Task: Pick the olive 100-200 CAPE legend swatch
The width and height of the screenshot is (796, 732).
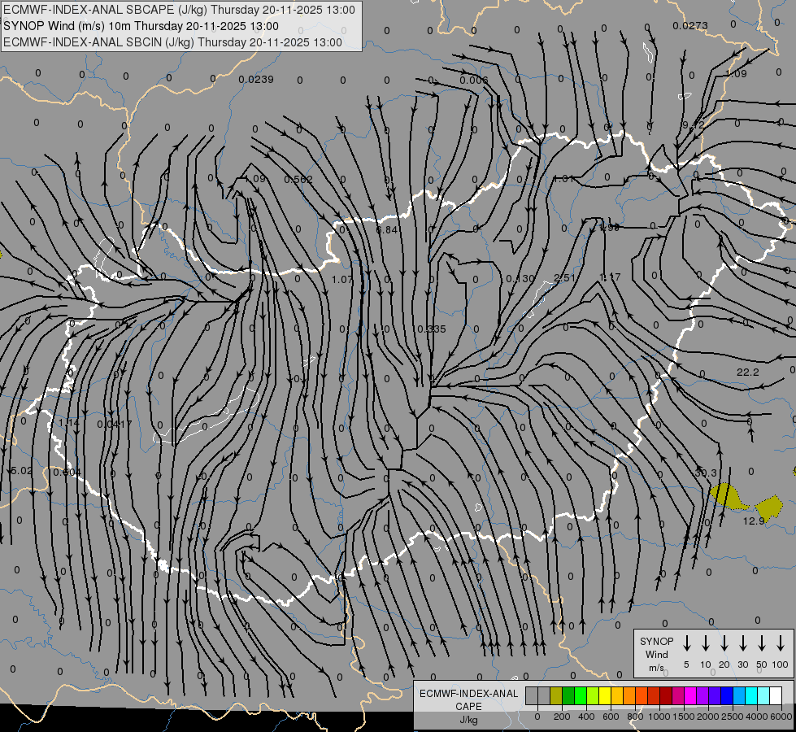Action: tap(556, 695)
